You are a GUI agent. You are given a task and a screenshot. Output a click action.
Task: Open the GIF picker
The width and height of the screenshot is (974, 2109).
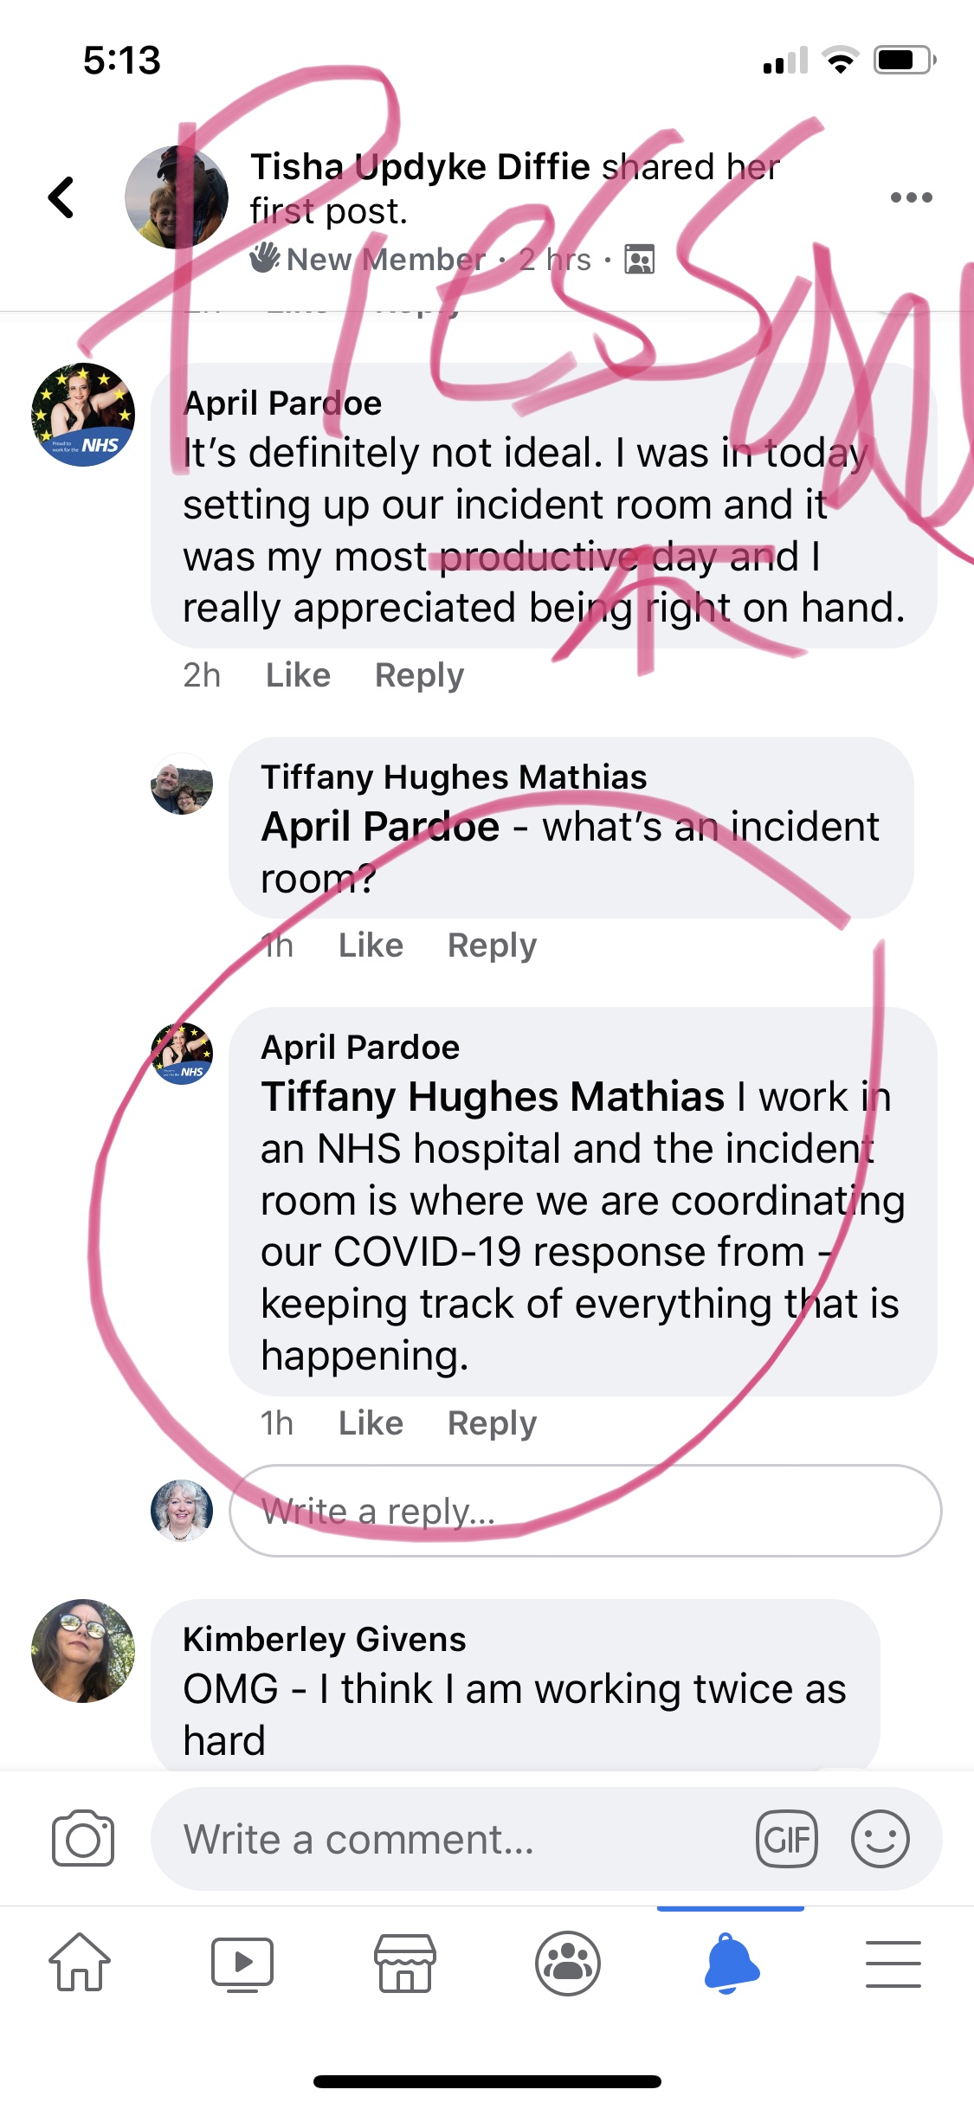point(786,1839)
